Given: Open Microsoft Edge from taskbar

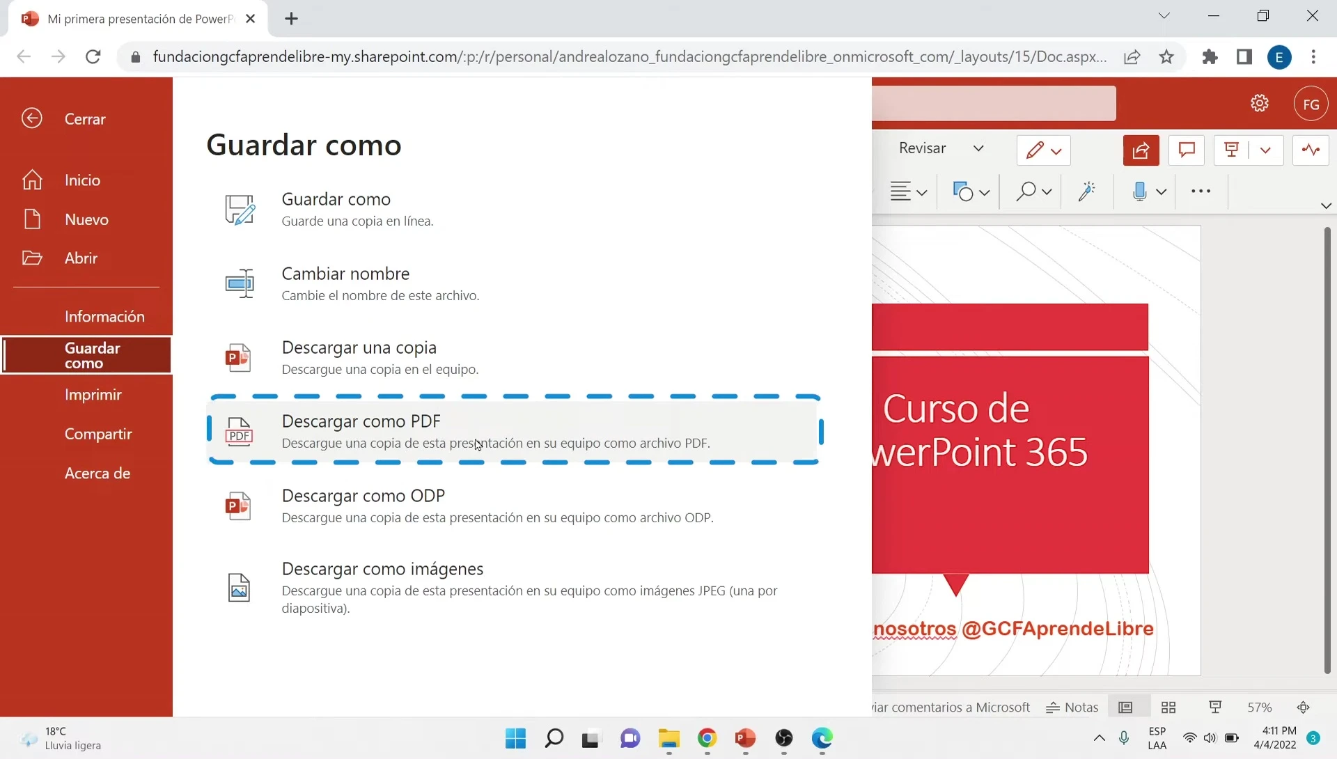Looking at the screenshot, I should click(x=822, y=738).
